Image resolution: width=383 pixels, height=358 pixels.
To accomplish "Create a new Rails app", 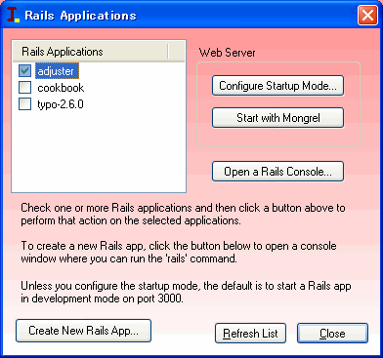I will (x=83, y=331).
